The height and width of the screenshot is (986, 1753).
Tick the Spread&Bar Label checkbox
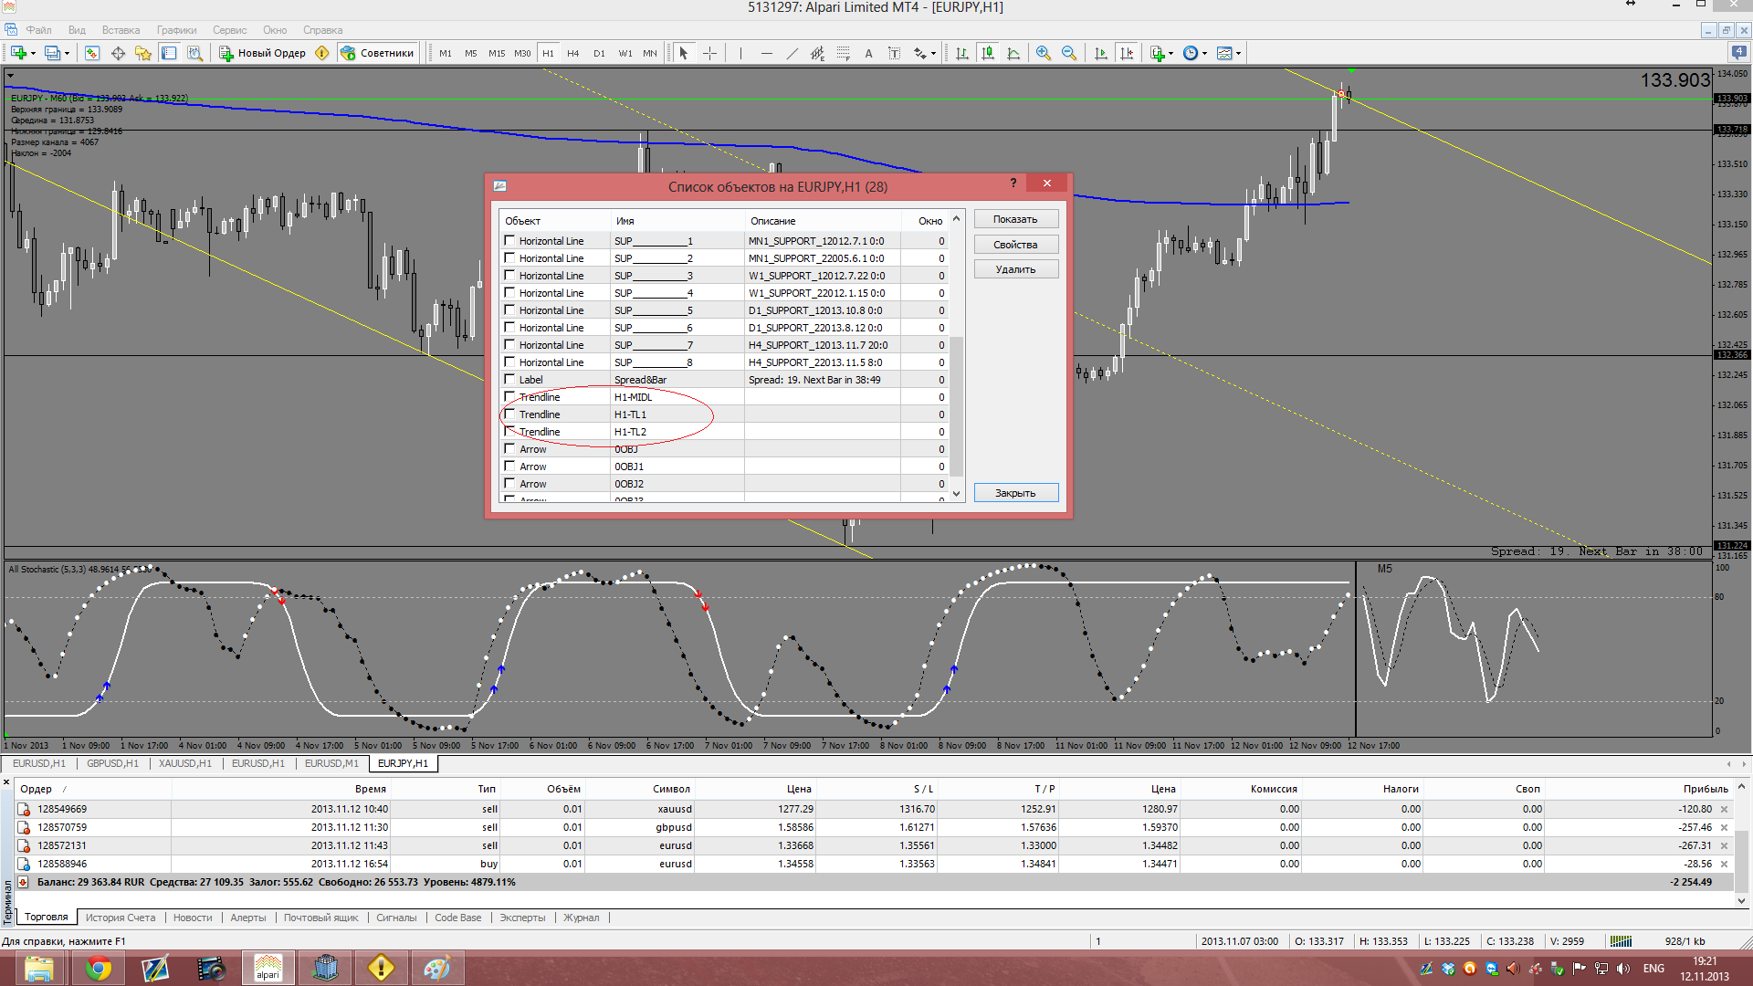(x=509, y=380)
